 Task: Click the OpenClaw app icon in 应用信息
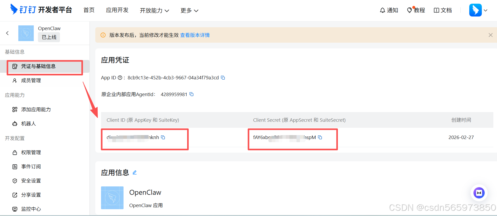tap(112, 198)
